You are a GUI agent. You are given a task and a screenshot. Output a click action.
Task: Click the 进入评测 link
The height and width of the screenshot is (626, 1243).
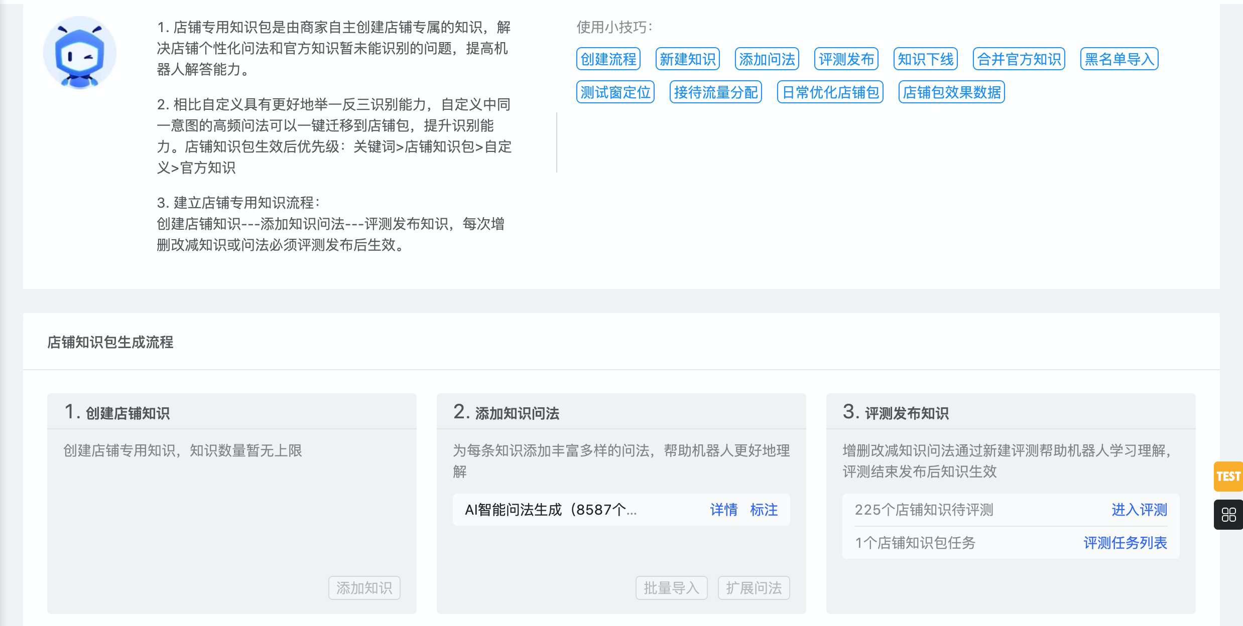[1139, 510]
